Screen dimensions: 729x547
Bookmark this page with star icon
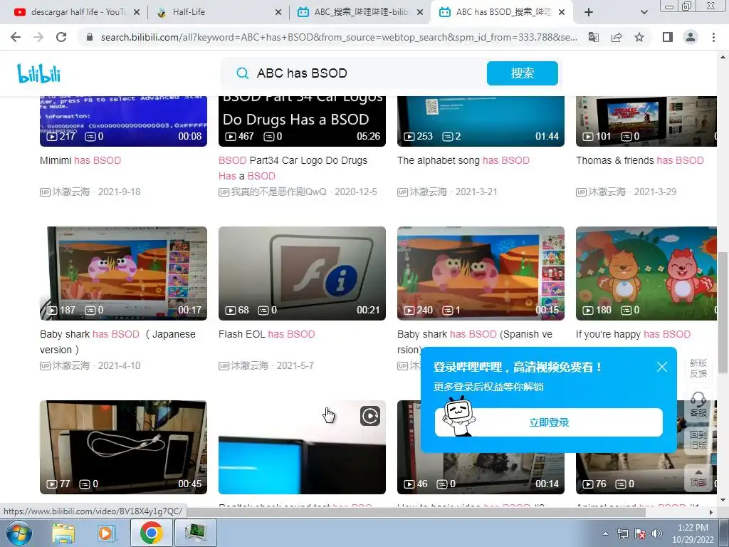[639, 37]
